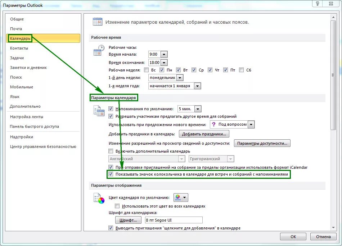
Task: Toggle bell icon display for reminders
Action: (111, 174)
